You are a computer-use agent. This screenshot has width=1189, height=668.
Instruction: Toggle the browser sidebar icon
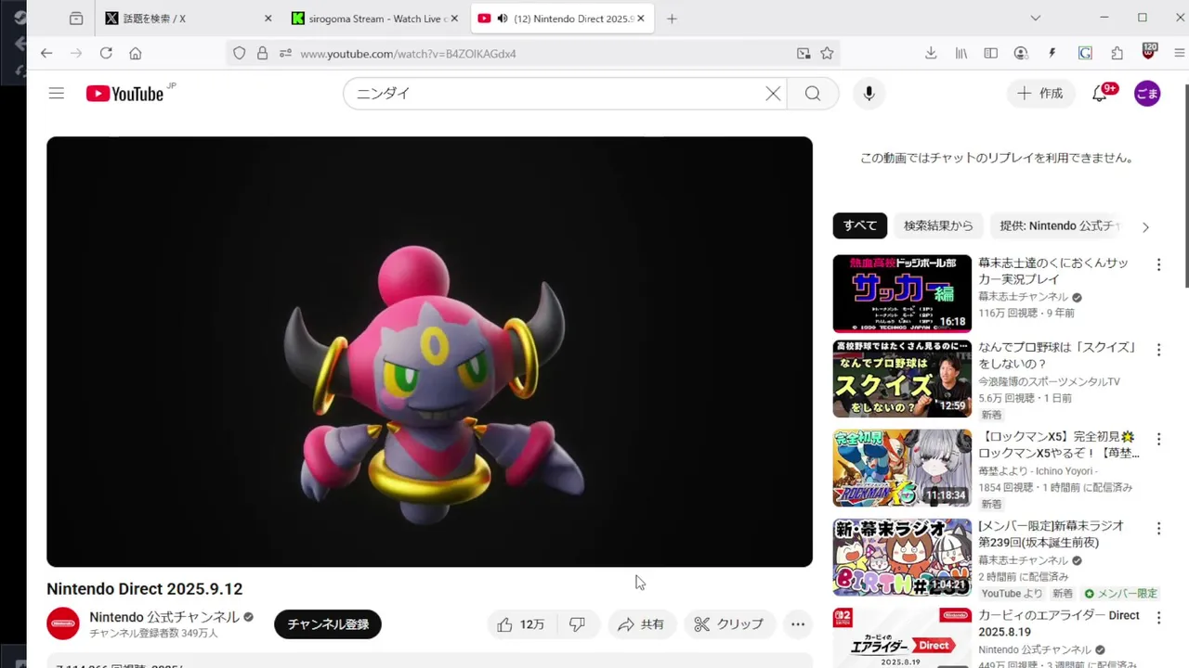(x=991, y=54)
